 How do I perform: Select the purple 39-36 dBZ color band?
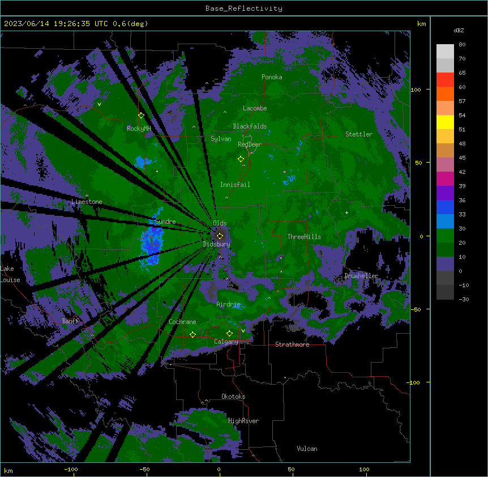pos(445,193)
